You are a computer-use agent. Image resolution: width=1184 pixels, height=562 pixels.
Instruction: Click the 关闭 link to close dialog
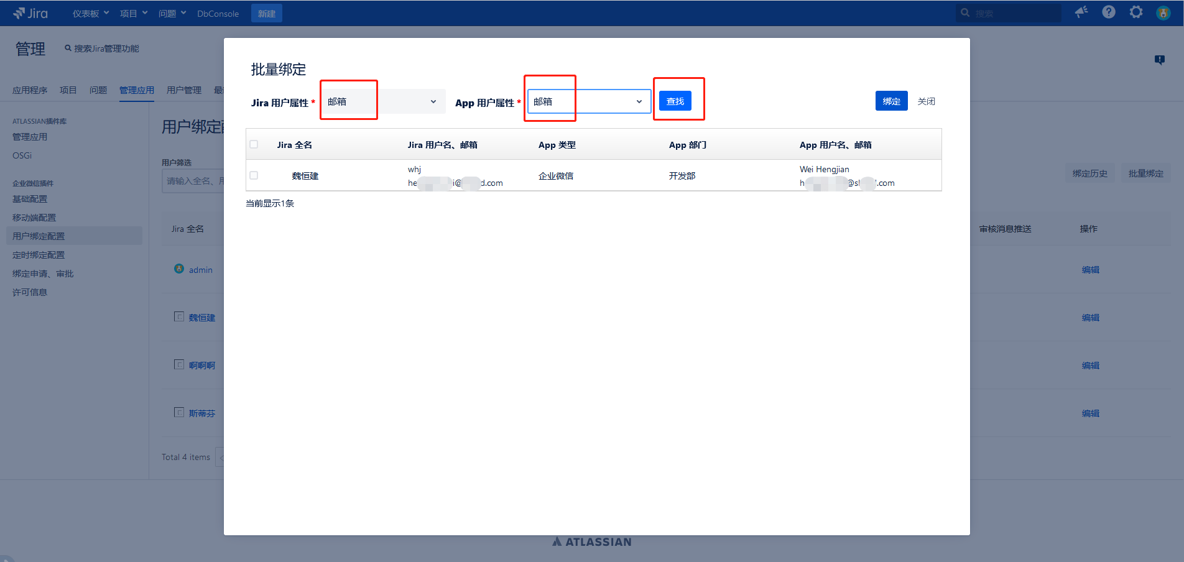click(x=926, y=101)
